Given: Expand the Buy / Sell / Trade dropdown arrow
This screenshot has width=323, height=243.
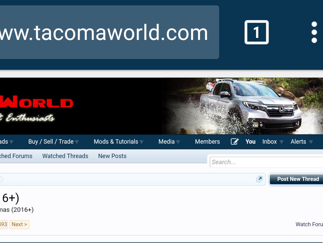Looking at the screenshot, I should point(77,142).
